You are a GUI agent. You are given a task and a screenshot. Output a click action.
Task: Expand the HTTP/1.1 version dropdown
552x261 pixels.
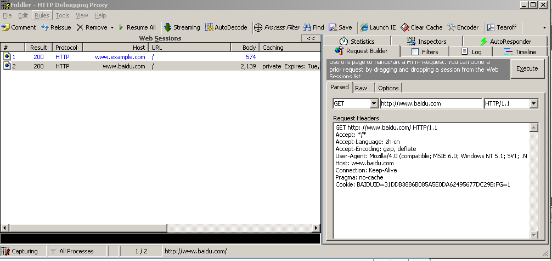point(533,103)
